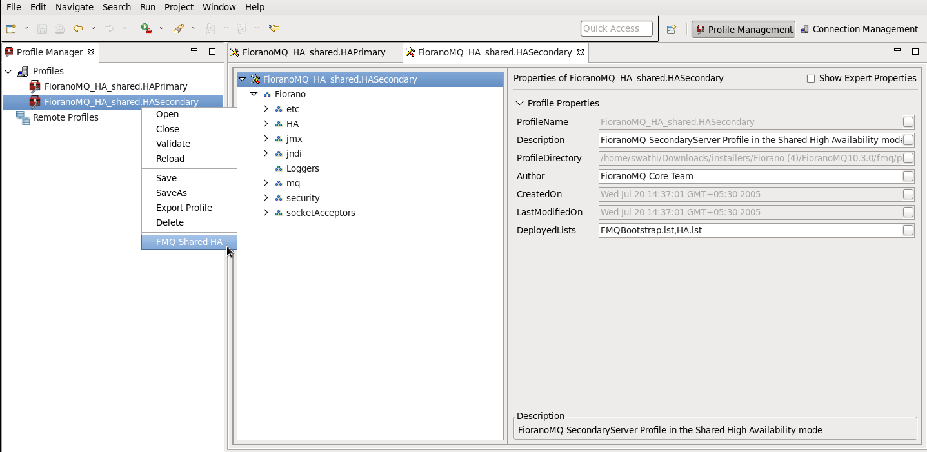Switch to Profile Management perspective
The image size is (927, 452).
[x=743, y=29]
